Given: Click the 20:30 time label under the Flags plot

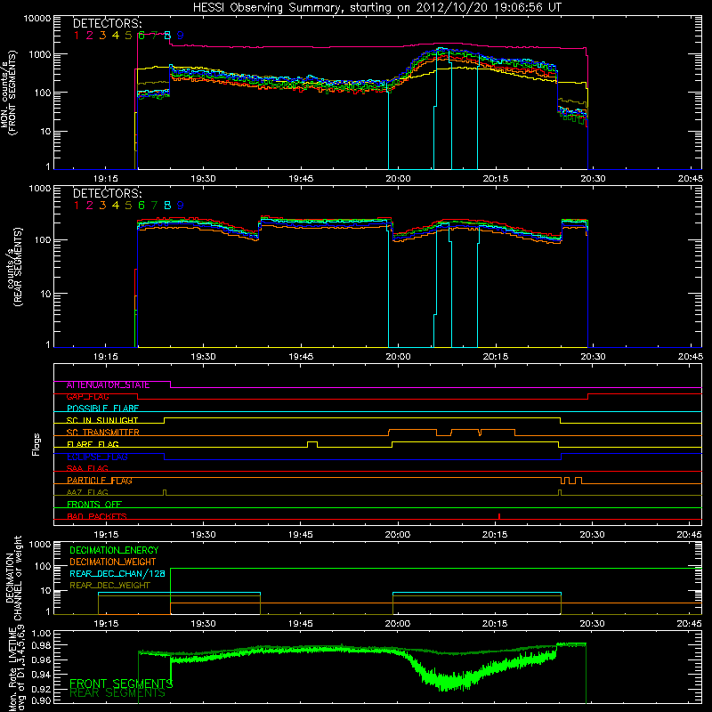Looking at the screenshot, I should tap(592, 535).
